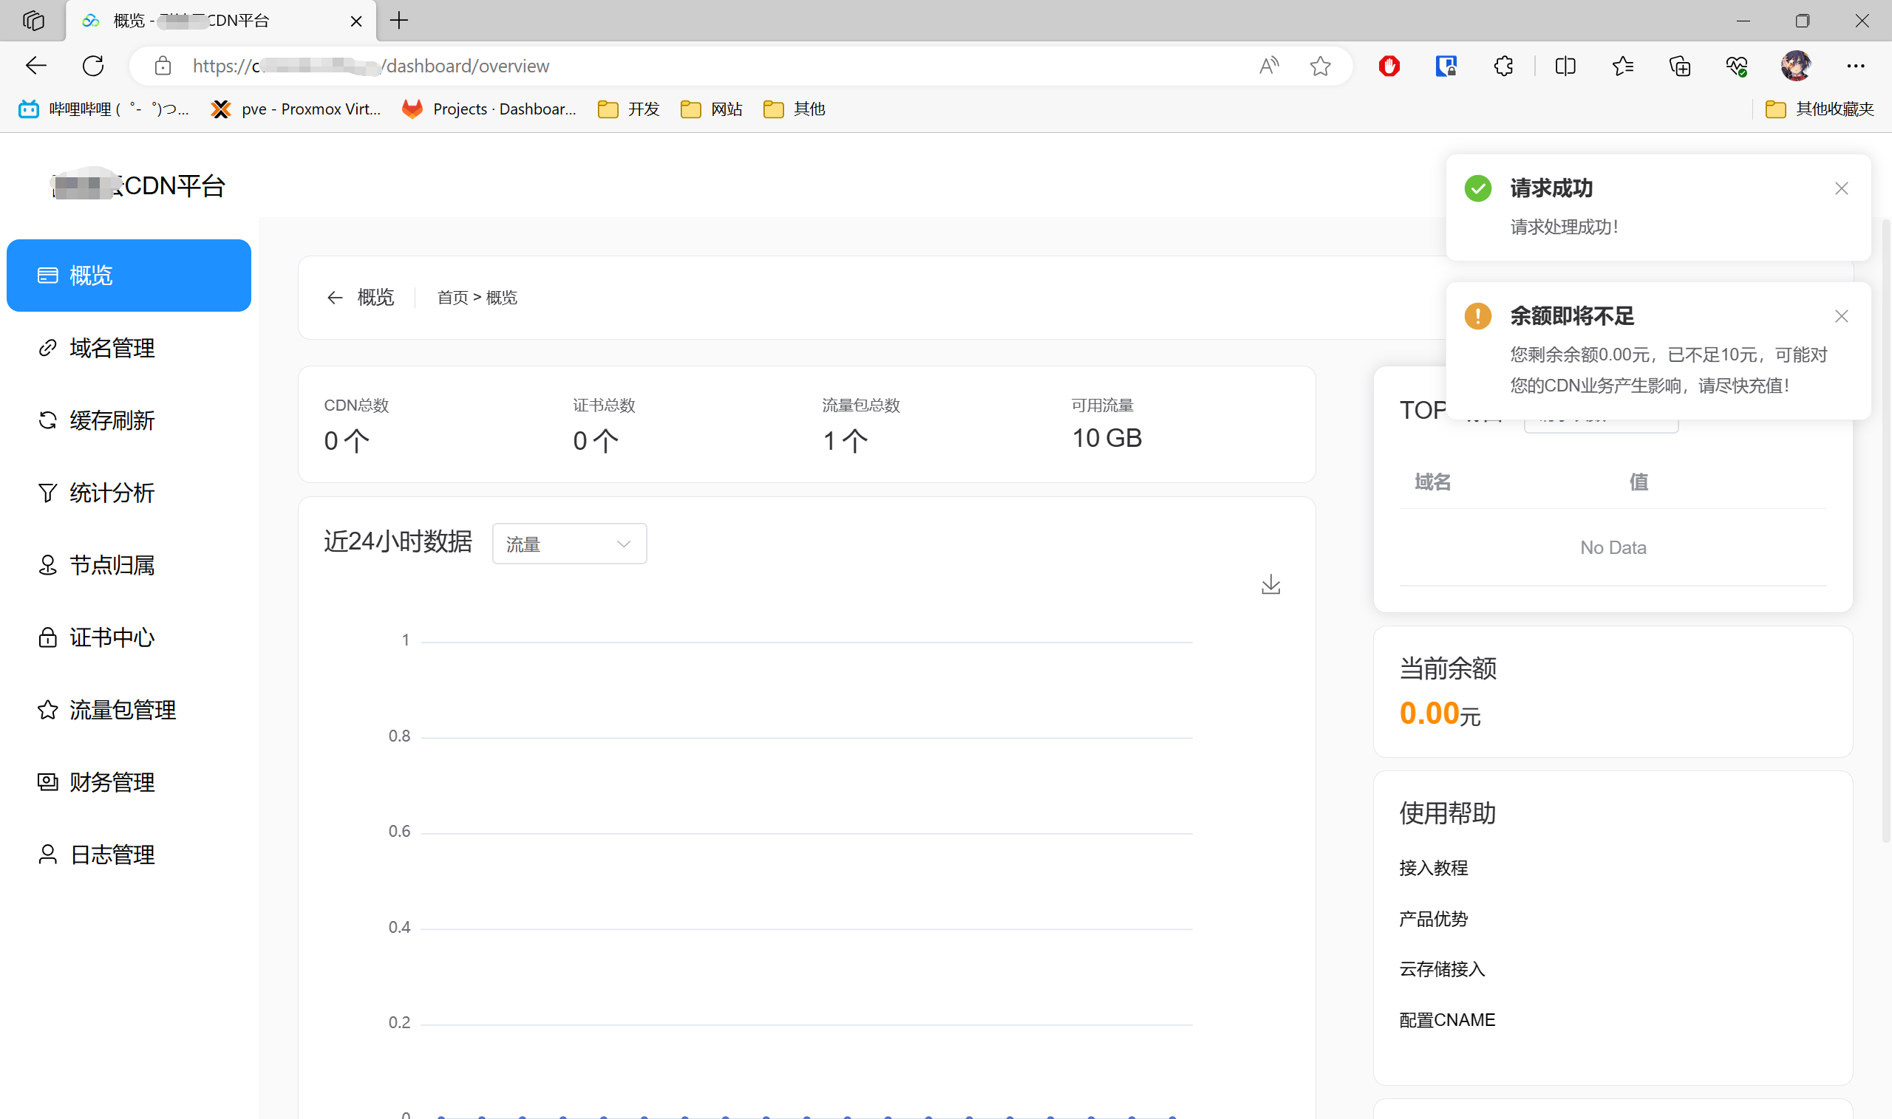The image size is (1892, 1119).
Task: Dismiss the 余额即将不足 warning
Action: click(1841, 316)
